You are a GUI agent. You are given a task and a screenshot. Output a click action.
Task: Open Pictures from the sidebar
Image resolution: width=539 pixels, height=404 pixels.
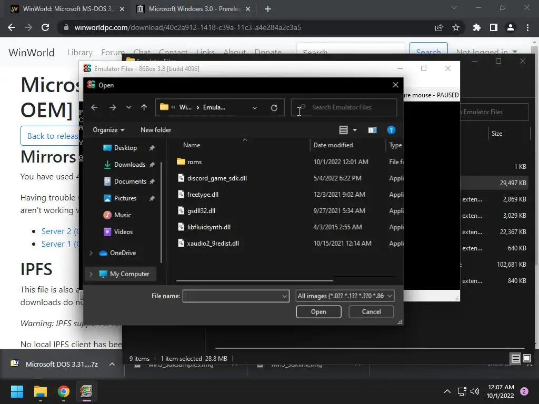(125, 198)
